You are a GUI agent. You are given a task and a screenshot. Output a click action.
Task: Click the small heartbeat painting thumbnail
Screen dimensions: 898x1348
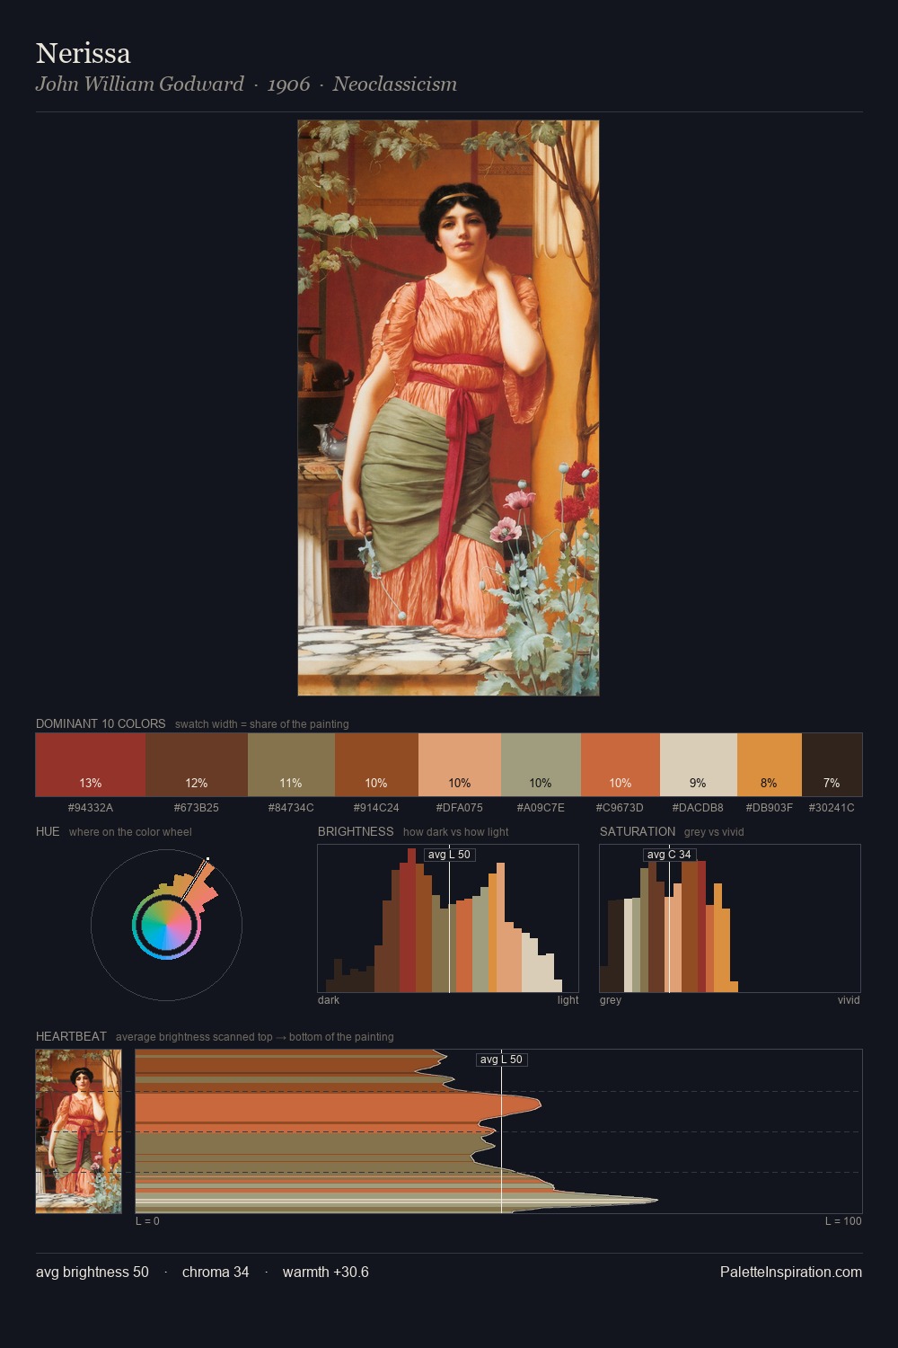tap(78, 1131)
